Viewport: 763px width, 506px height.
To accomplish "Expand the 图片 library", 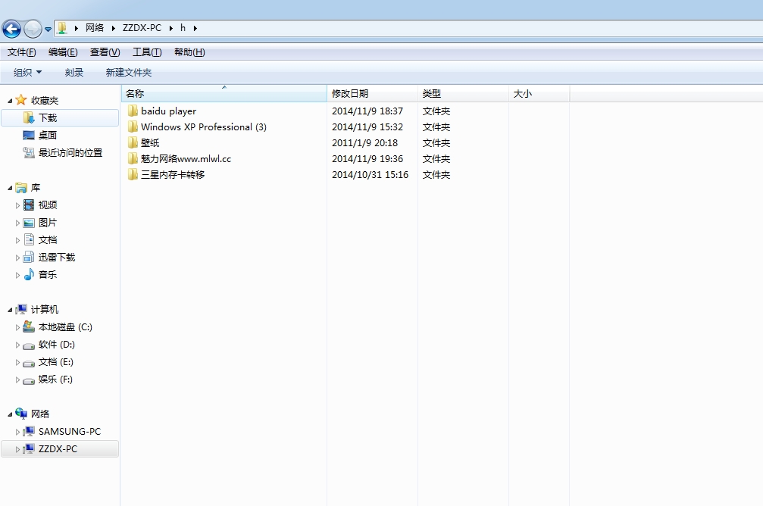I will coord(17,223).
